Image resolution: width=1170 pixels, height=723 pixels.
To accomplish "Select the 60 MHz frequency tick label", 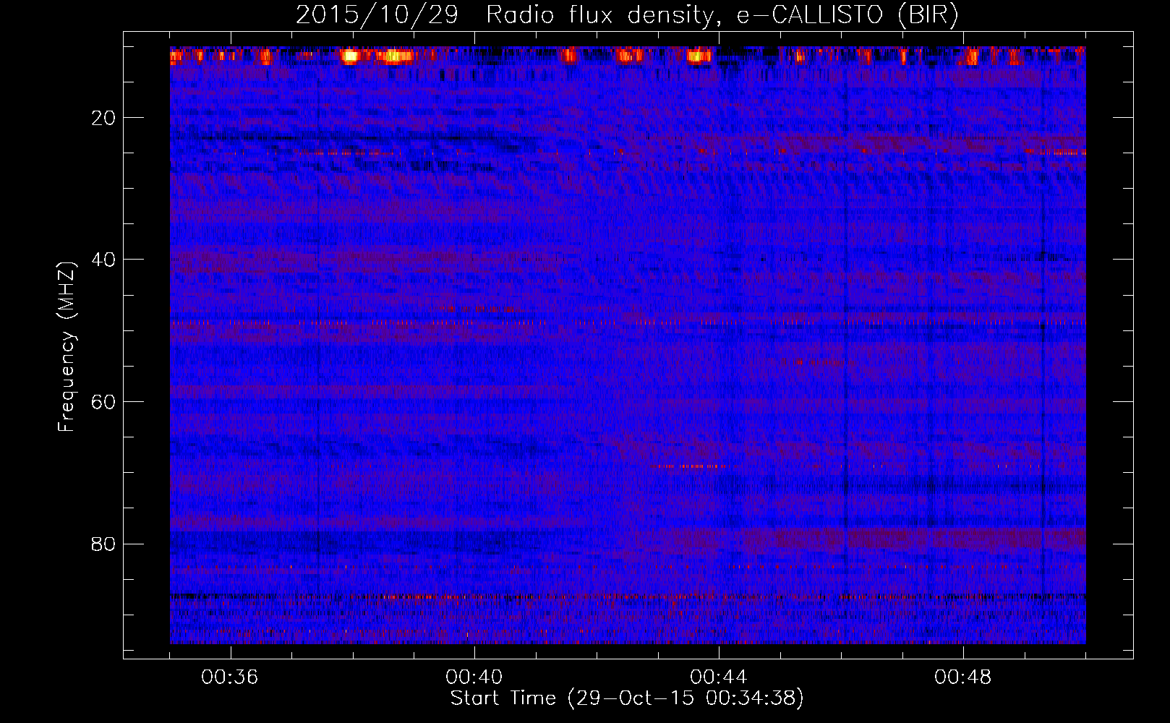I will [103, 402].
